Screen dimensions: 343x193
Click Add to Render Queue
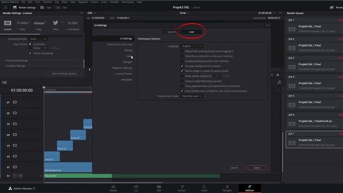click(64, 73)
